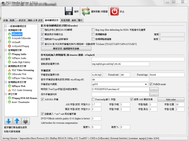This screenshot has width=189, height=141.
Task: Click the red X icon beside AviSynth/FFmpeg
Action: (x=9, y=46)
